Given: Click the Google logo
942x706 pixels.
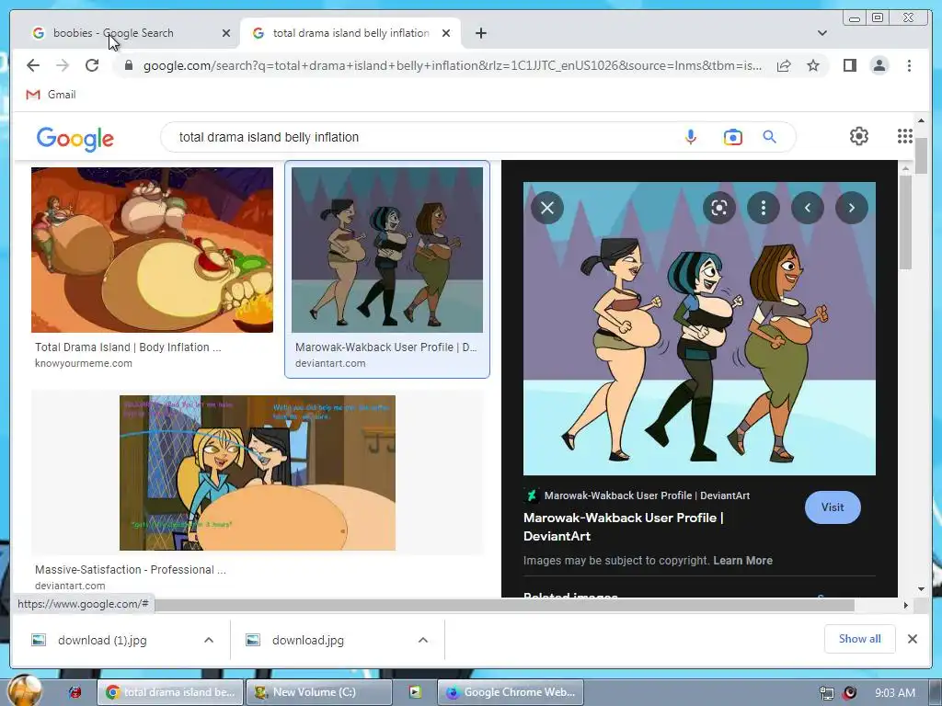Looking at the screenshot, I should tap(75, 139).
